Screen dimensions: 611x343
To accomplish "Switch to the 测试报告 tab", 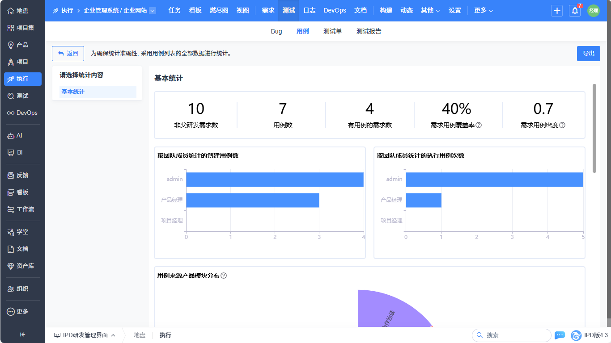I will pos(369,31).
